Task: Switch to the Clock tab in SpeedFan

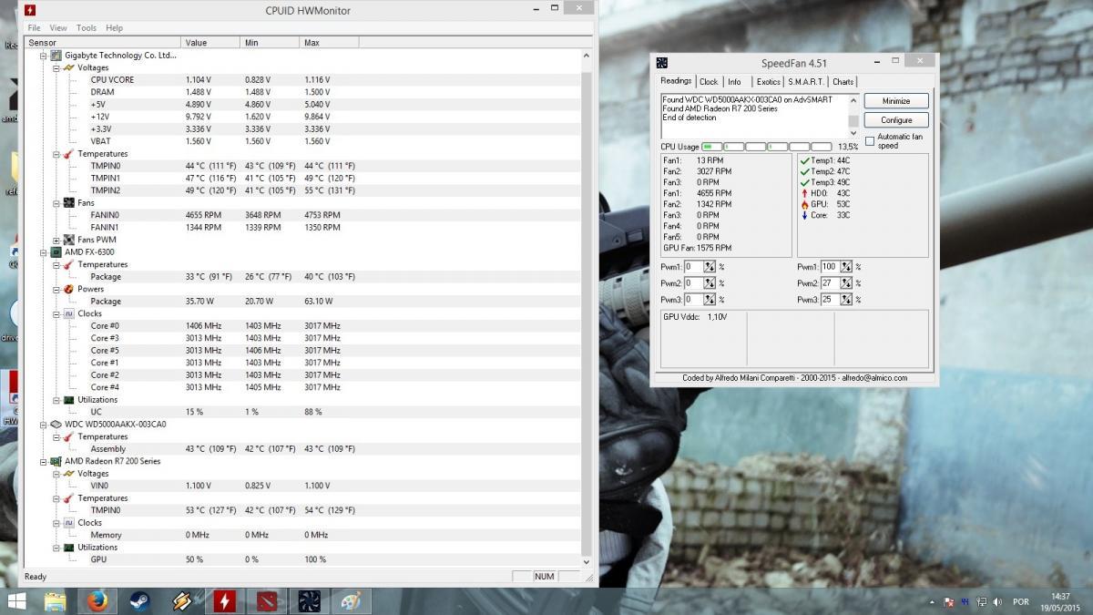Action: (x=709, y=82)
